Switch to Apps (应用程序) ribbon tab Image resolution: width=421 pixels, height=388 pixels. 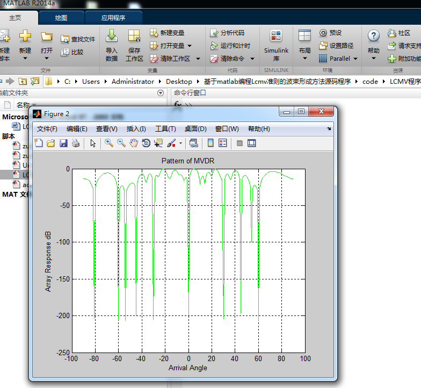coord(113,18)
